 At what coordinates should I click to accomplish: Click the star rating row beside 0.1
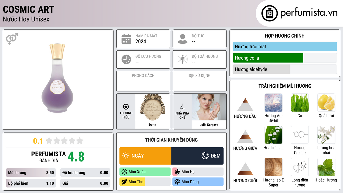pyautogui.click(x=64, y=141)
